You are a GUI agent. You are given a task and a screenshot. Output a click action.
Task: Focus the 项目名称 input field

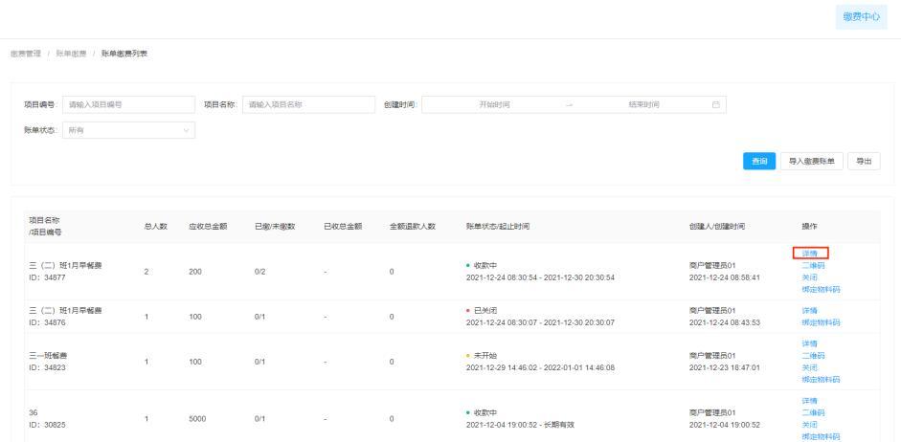pos(308,104)
